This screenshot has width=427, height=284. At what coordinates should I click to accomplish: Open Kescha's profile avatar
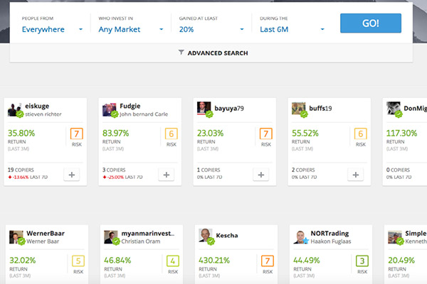point(206,235)
